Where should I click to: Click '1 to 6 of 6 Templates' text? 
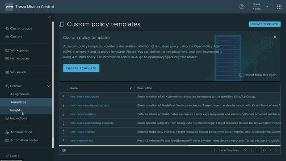coord(226,150)
